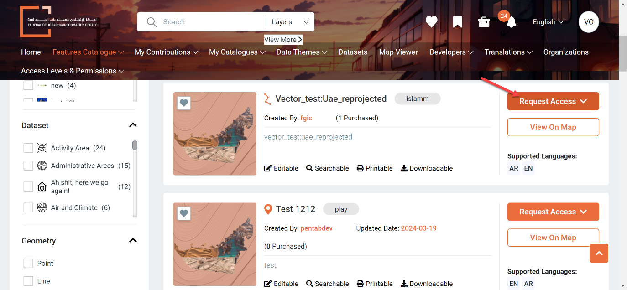Image resolution: width=627 pixels, height=290 pixels.
Task: Click the Dataset list scrollbar handle
Action: click(x=135, y=145)
